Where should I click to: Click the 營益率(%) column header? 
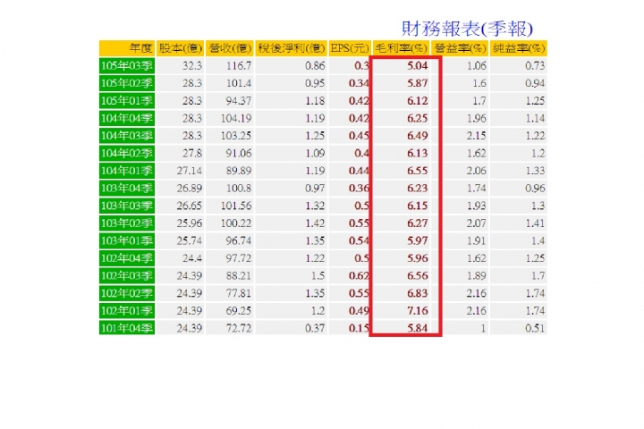tap(460, 48)
